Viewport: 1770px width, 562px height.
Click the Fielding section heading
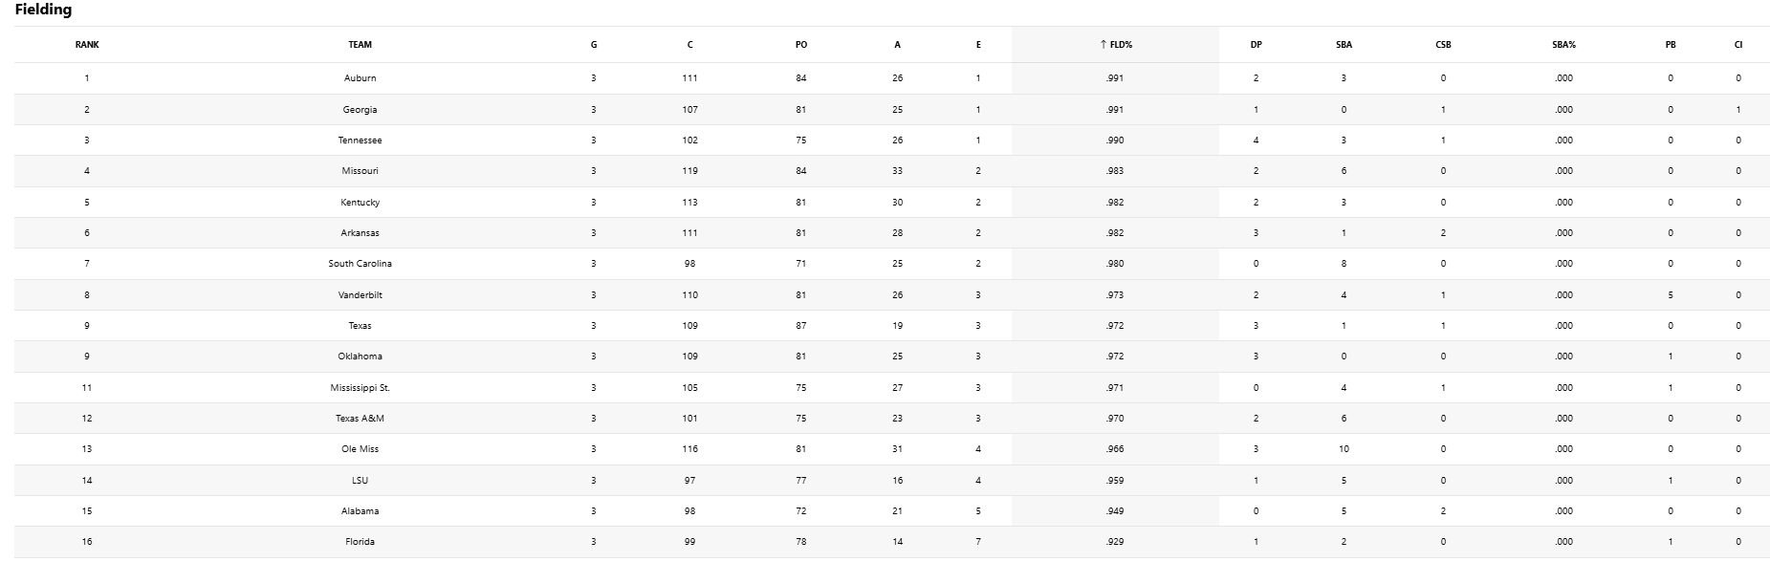[x=43, y=11]
